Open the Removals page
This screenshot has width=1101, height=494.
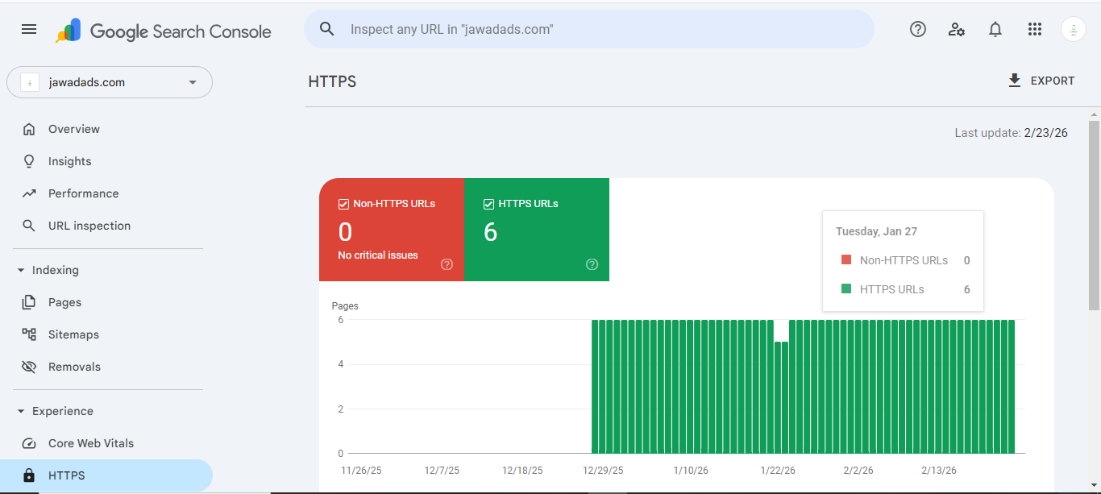click(74, 367)
